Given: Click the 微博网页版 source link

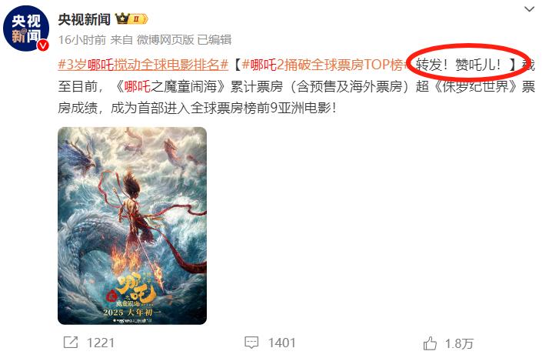Looking at the screenshot, I should click(x=165, y=39).
